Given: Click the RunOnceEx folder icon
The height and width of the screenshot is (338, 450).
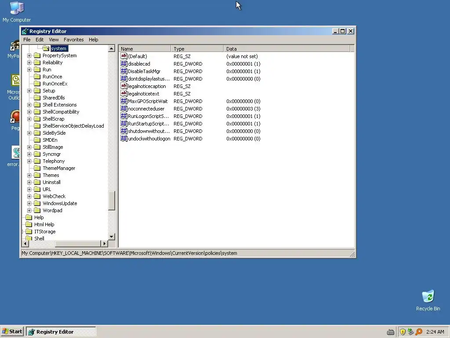Looking at the screenshot, I should click(37, 84).
